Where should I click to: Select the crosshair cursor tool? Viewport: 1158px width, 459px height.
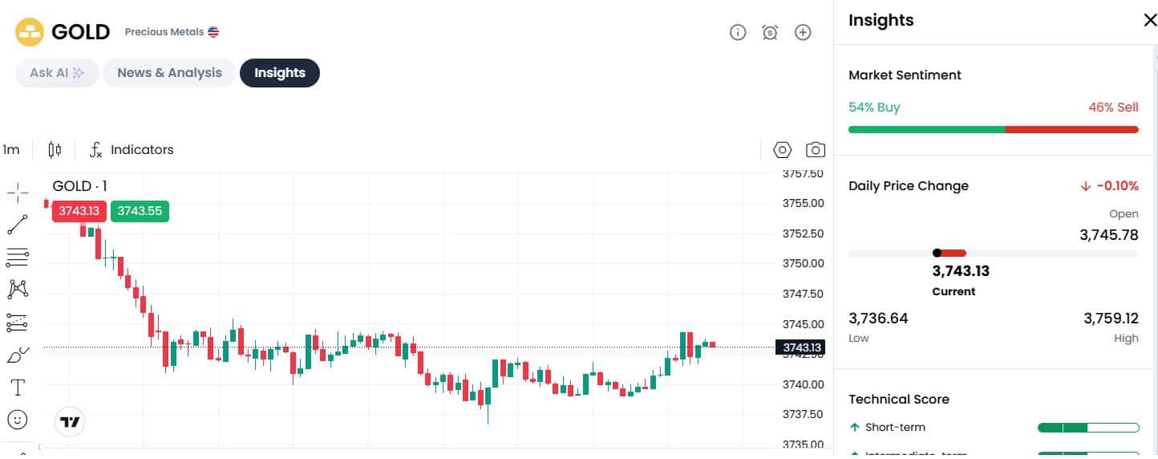[x=17, y=193]
